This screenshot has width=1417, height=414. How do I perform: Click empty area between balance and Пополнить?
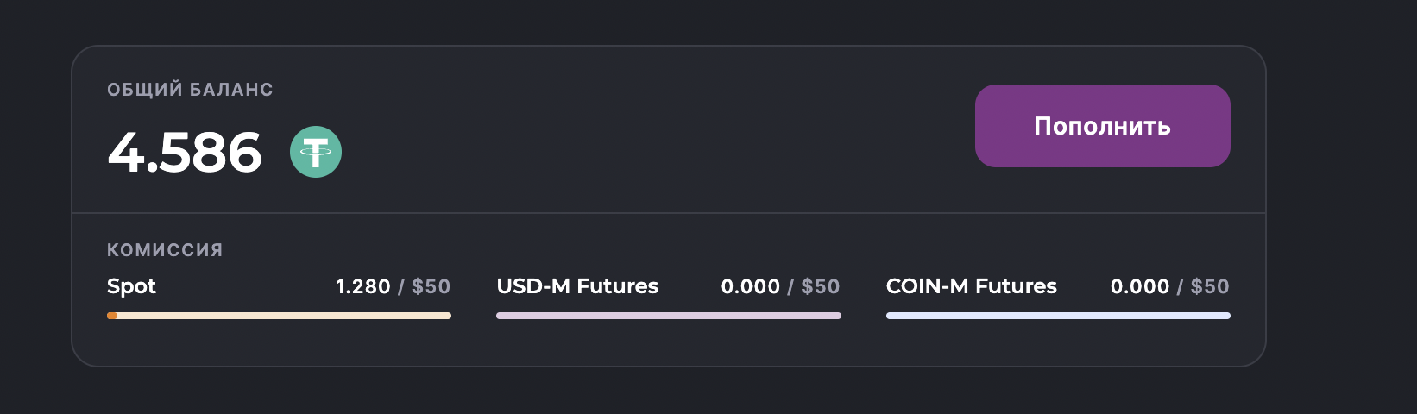click(x=656, y=129)
